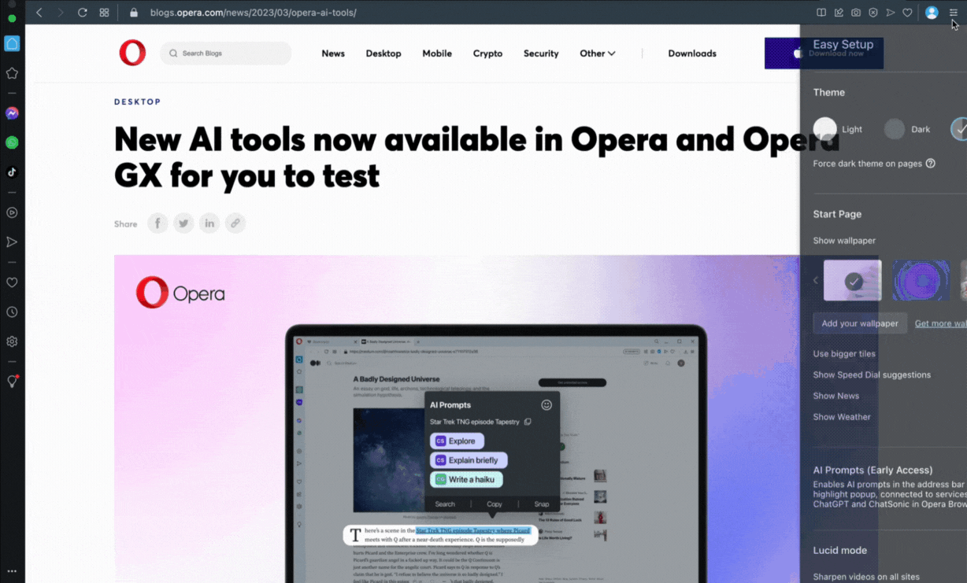Bookmark this page with the toolbar heart
Viewport: 967px width, 583px height.
pyautogui.click(x=907, y=13)
